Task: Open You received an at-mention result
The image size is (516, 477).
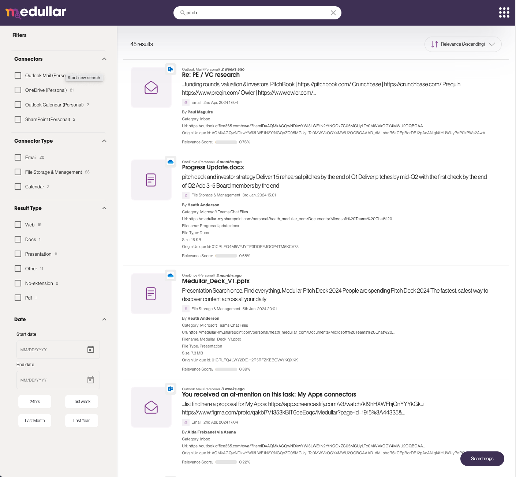Action: [269, 395]
